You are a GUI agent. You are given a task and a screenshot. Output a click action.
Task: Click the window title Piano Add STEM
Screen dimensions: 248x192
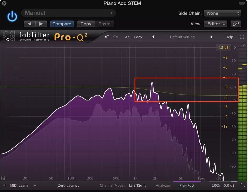tap(122, 3)
